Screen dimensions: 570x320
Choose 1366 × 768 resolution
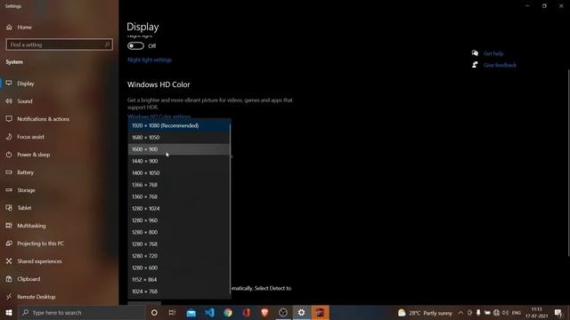pyautogui.click(x=179, y=185)
